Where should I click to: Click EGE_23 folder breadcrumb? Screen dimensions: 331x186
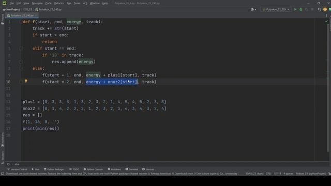click(x=27, y=9)
